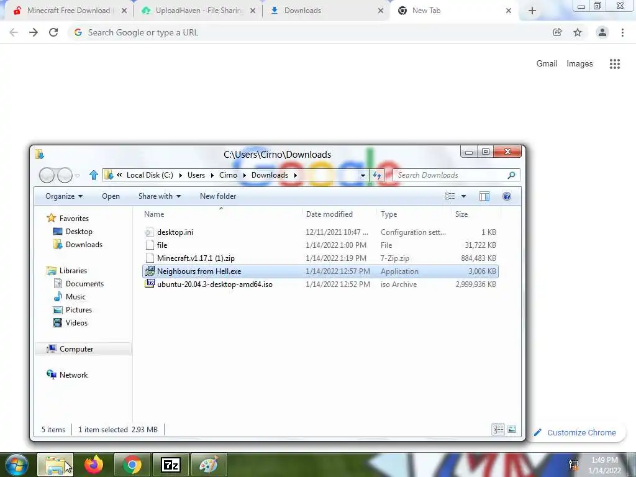Open Google apps grid

click(615, 64)
